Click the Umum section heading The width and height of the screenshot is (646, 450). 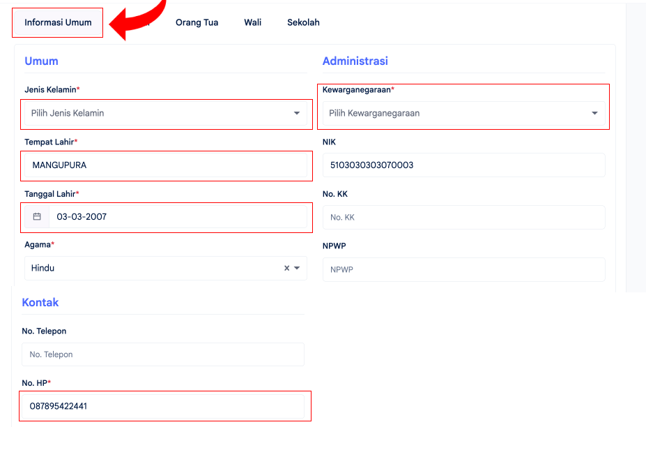point(41,61)
